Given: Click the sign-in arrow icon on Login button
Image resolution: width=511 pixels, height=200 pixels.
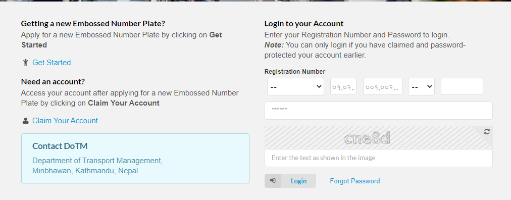Looking at the screenshot, I should point(273,181).
